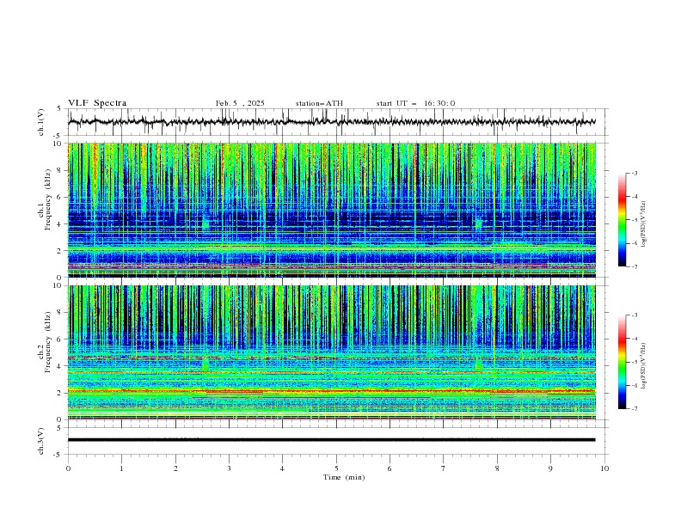Click the "-3" tick on lower colorbar
This screenshot has height=526, width=681.
(x=635, y=315)
